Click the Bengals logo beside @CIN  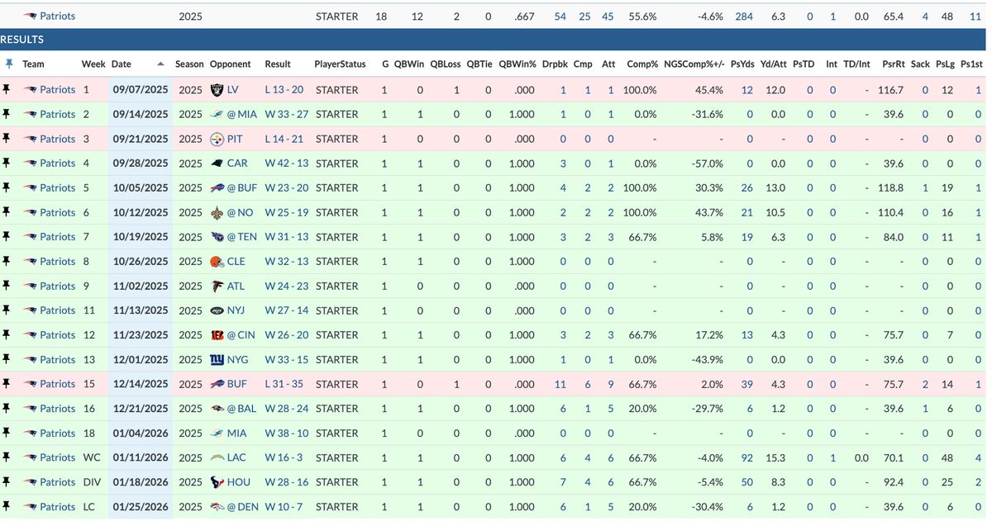pyautogui.click(x=217, y=335)
